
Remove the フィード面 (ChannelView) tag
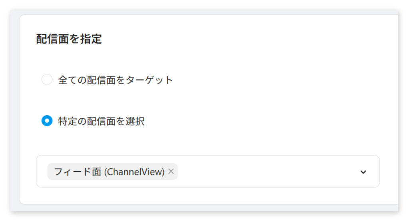click(171, 172)
